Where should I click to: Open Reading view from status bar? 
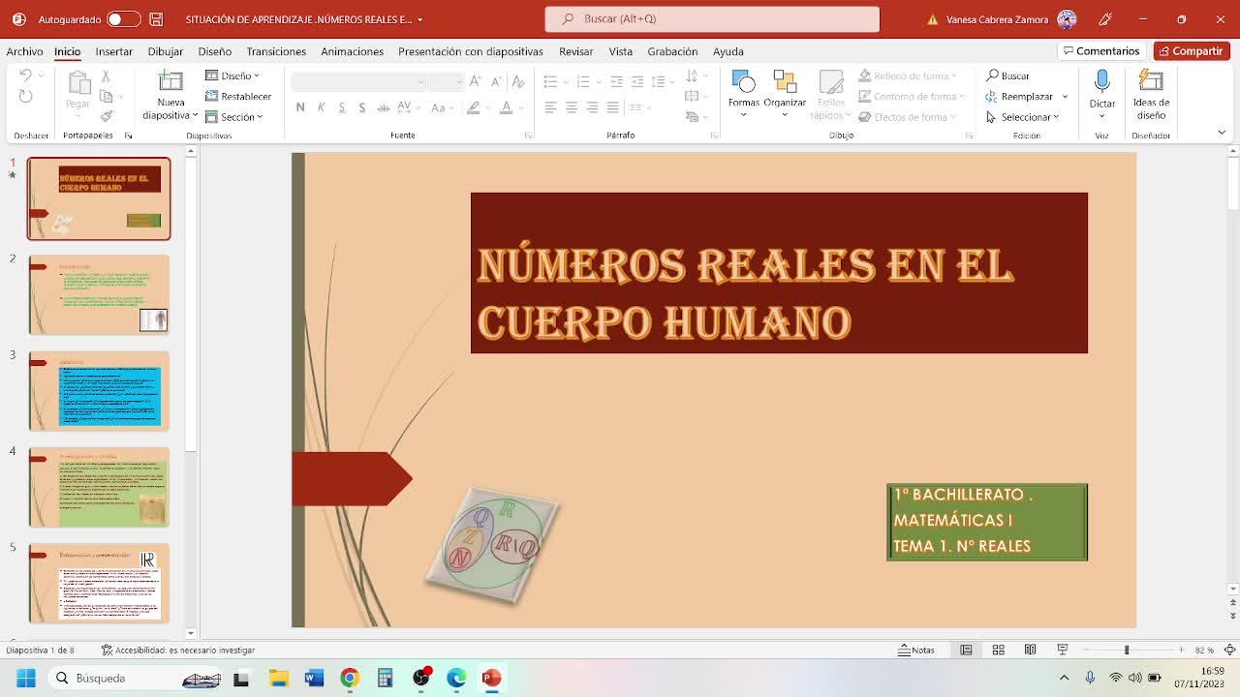(1030, 650)
